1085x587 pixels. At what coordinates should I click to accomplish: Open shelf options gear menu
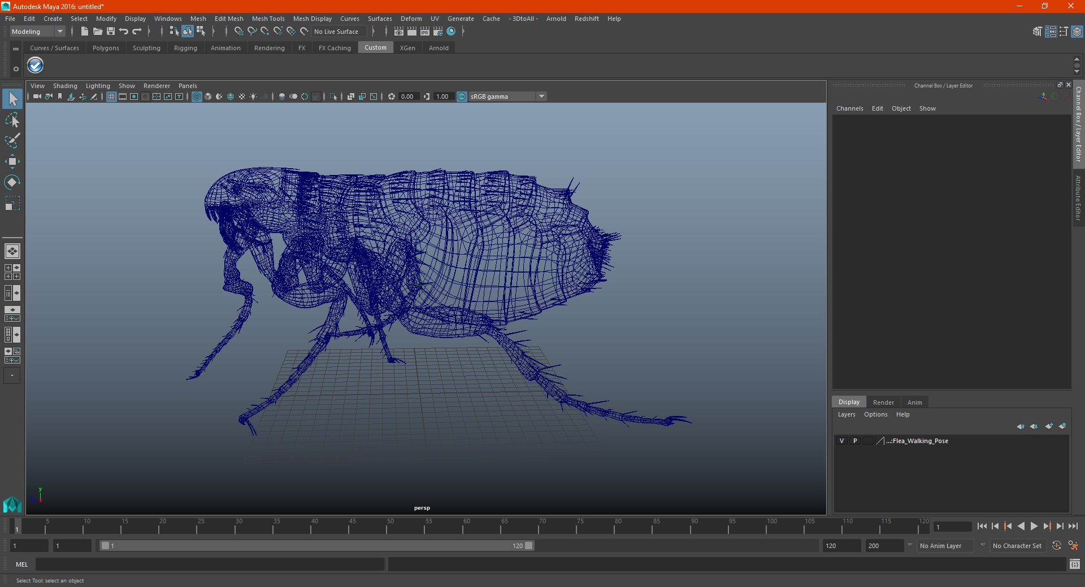(x=16, y=69)
